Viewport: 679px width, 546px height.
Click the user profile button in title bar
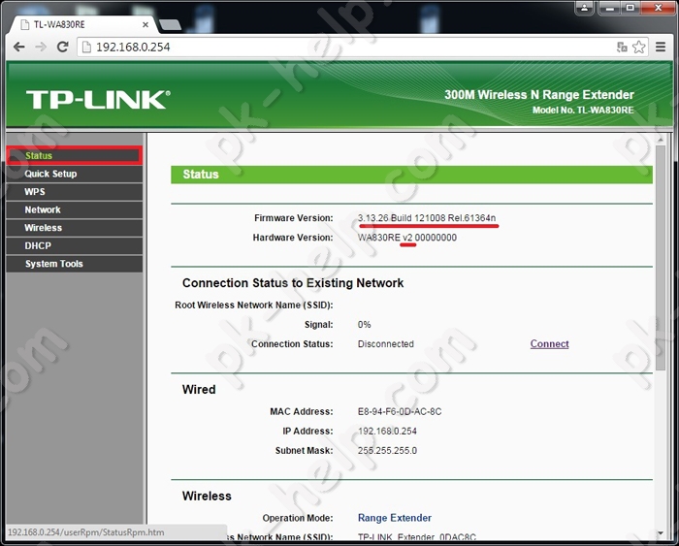click(x=585, y=8)
